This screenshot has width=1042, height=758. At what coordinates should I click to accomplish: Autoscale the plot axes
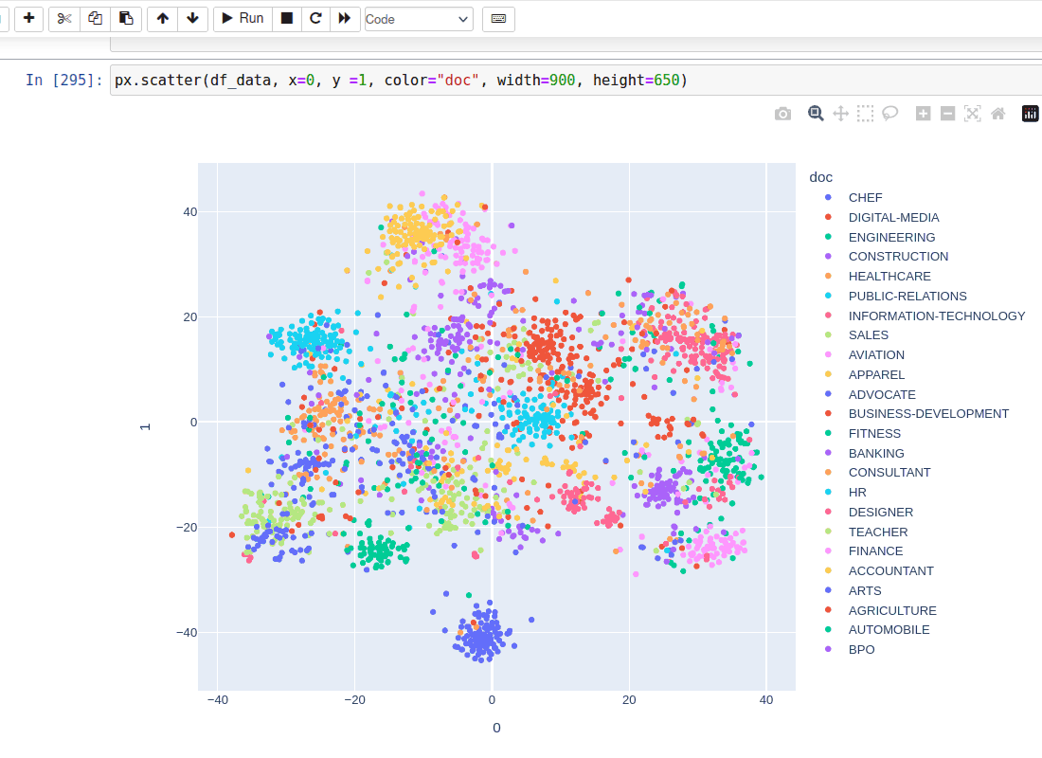[x=972, y=112]
